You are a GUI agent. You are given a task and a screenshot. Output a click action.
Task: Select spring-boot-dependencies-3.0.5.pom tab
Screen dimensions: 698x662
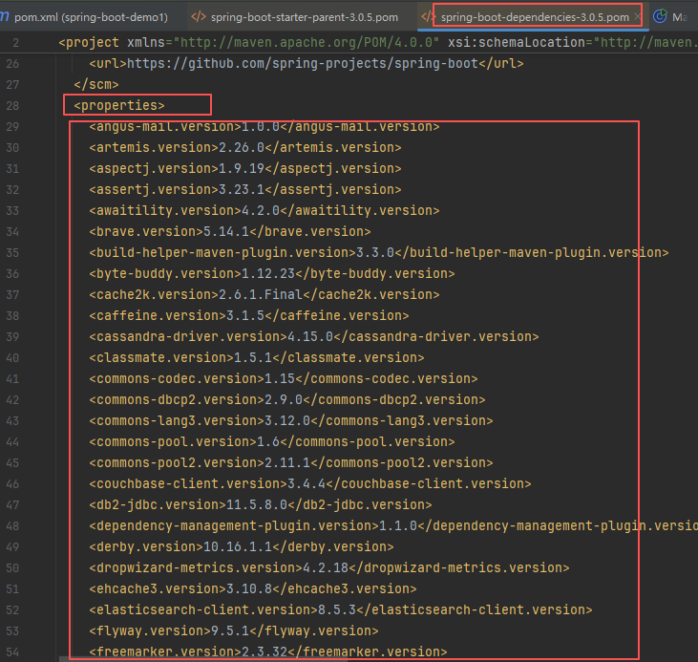tap(535, 17)
